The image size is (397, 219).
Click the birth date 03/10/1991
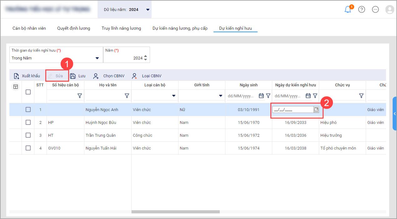pos(249,109)
